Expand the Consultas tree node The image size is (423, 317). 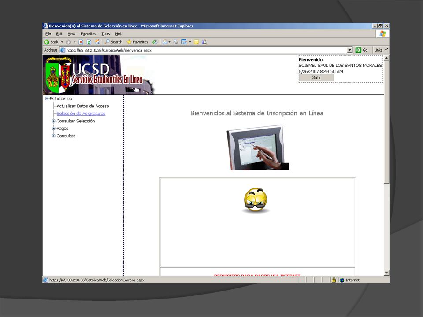[x=54, y=136]
